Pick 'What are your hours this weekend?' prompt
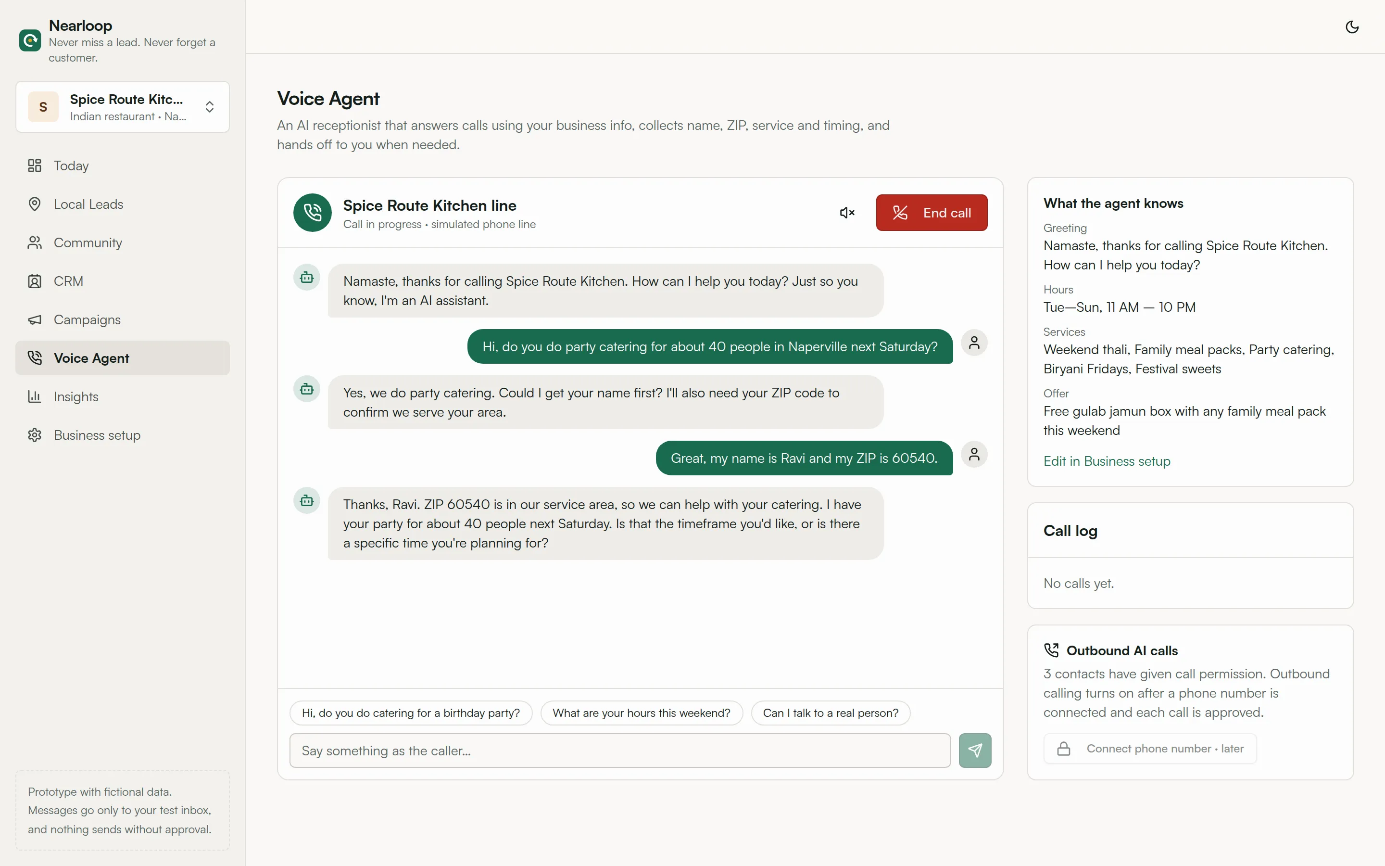This screenshot has width=1385, height=866. (642, 713)
